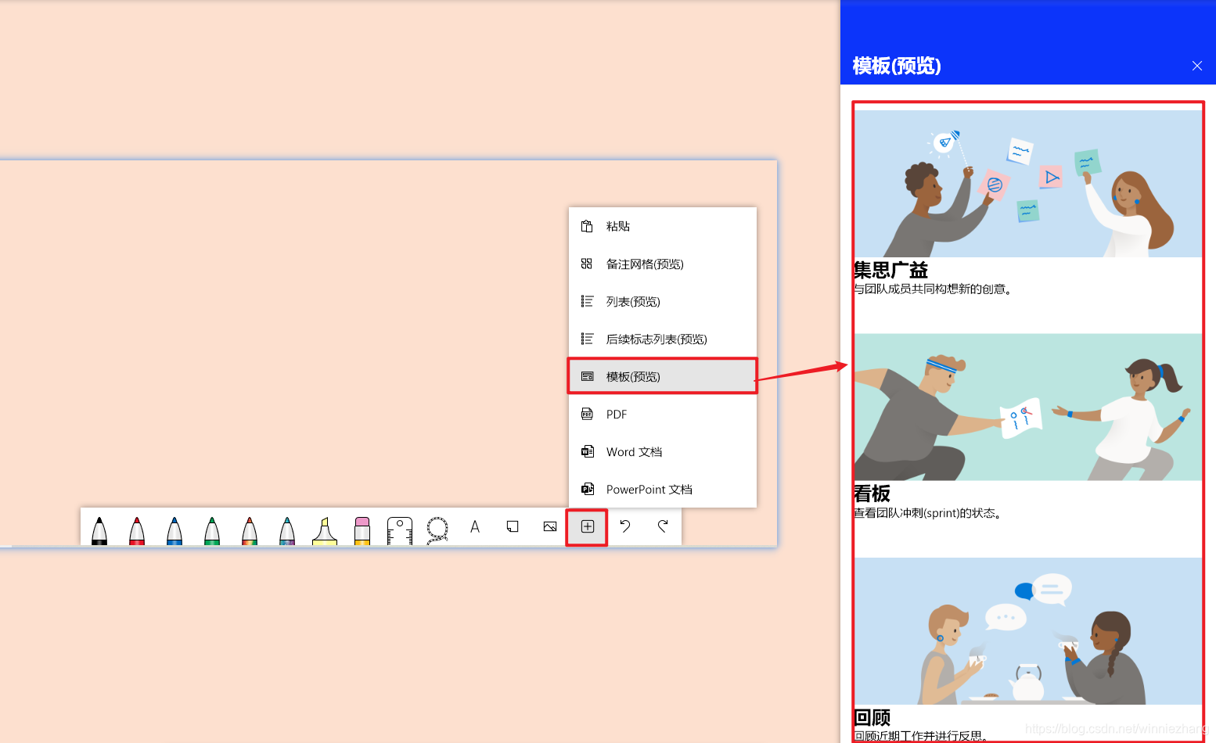Open the insert image tool
This screenshot has height=743, width=1216.
550,526
